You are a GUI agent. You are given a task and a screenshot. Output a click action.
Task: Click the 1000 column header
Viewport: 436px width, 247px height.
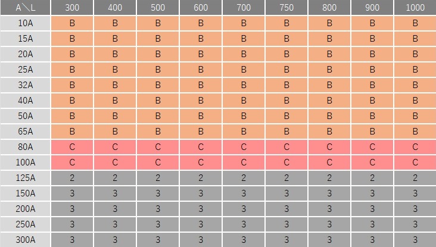pyautogui.click(x=415, y=8)
